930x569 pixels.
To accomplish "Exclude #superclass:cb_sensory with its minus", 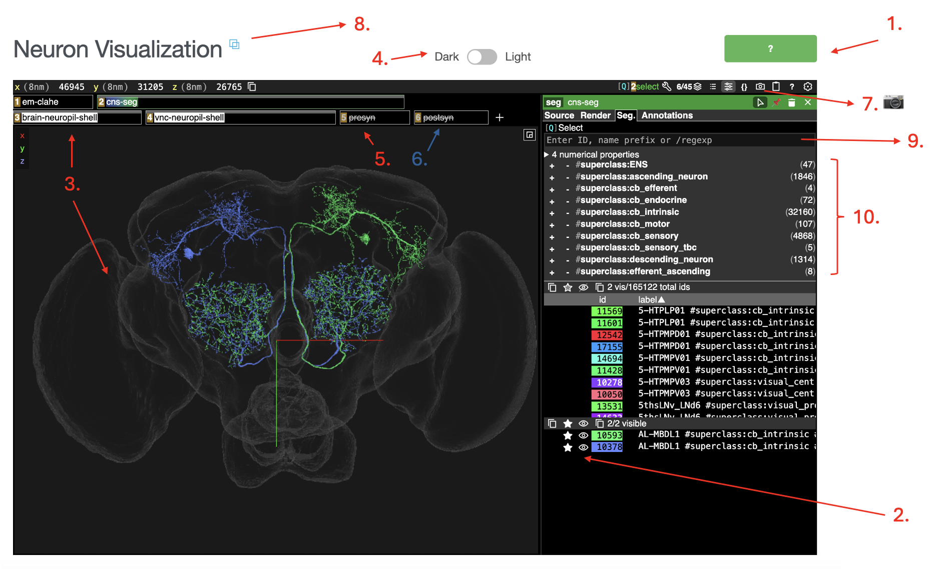I will pyautogui.click(x=567, y=237).
